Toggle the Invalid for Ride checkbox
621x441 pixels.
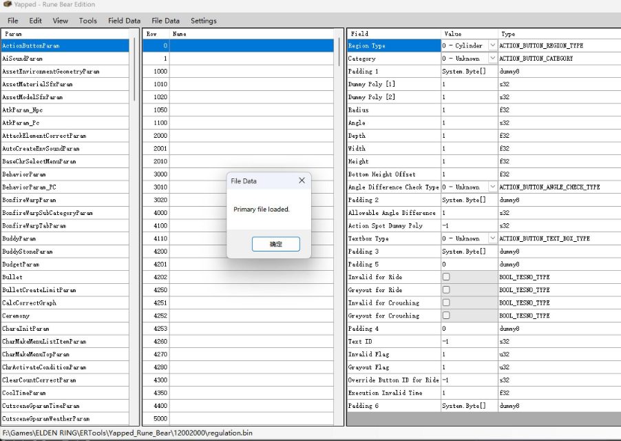click(446, 277)
